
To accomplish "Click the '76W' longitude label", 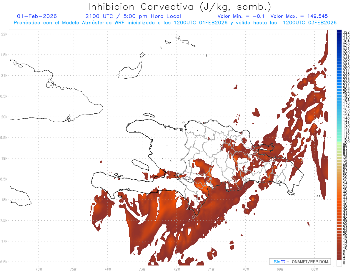I will [39, 269].
